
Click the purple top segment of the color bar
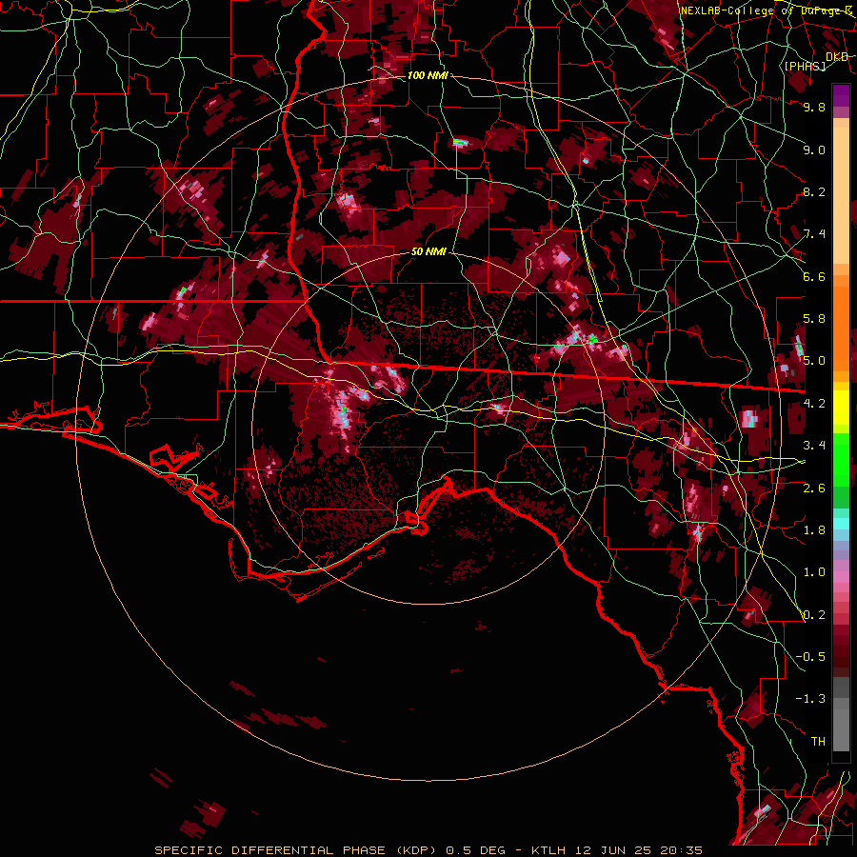point(841,95)
